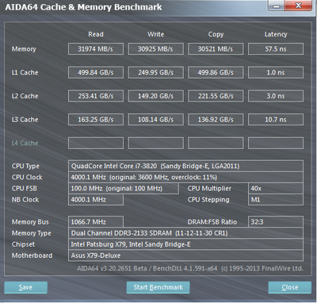The height and width of the screenshot is (303, 317).
Task: Start the benchmark run
Action: click(x=158, y=287)
